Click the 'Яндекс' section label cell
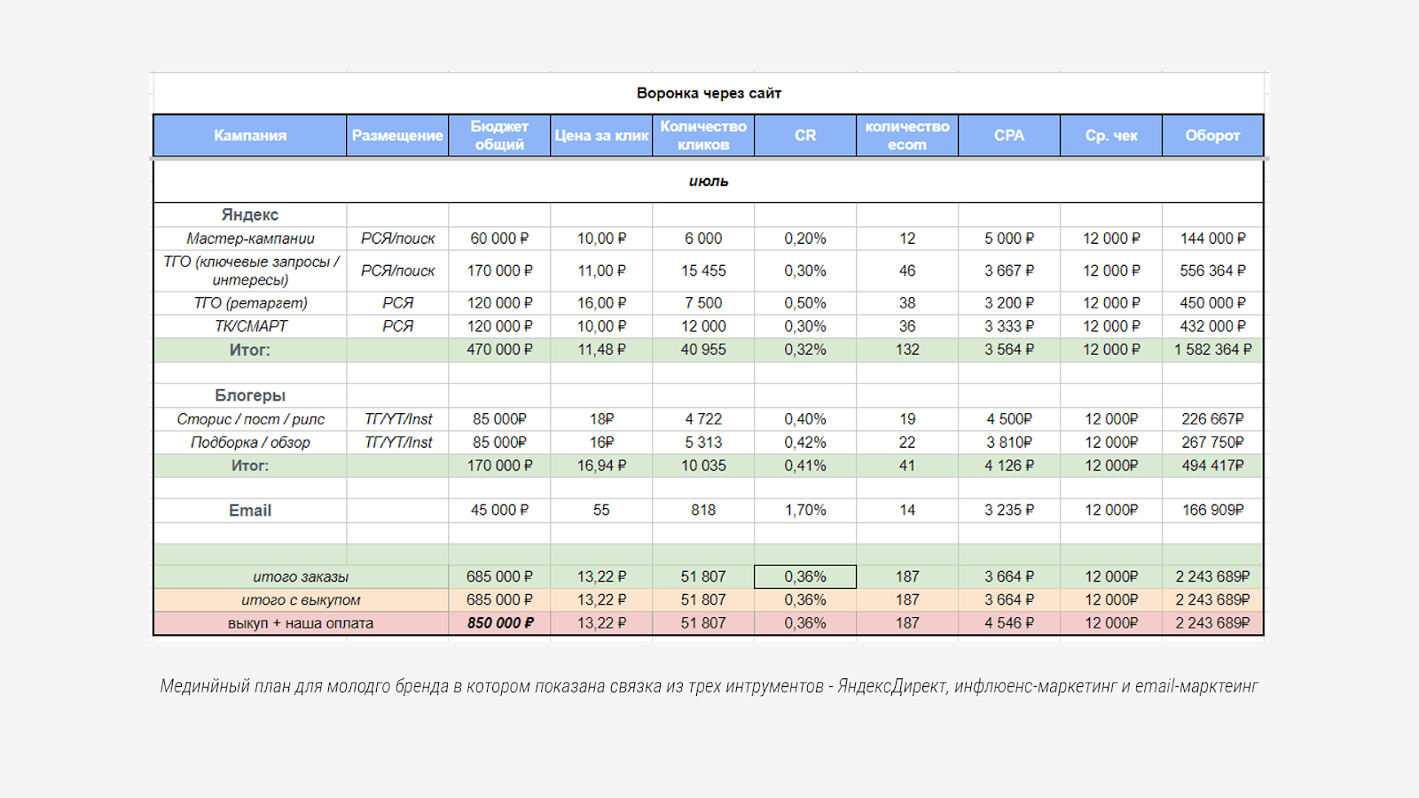Screen dimensions: 1419x798 click(x=250, y=215)
